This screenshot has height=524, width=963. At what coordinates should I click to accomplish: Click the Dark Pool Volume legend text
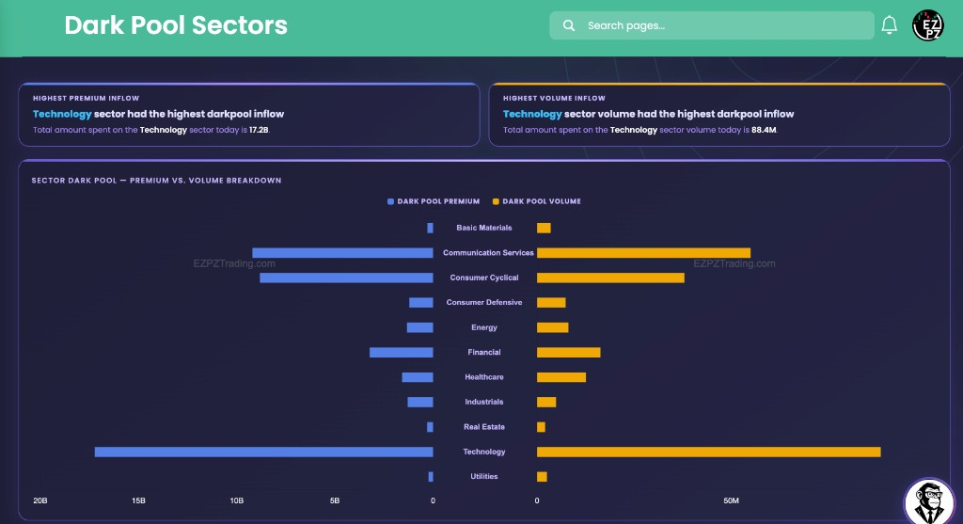click(542, 201)
